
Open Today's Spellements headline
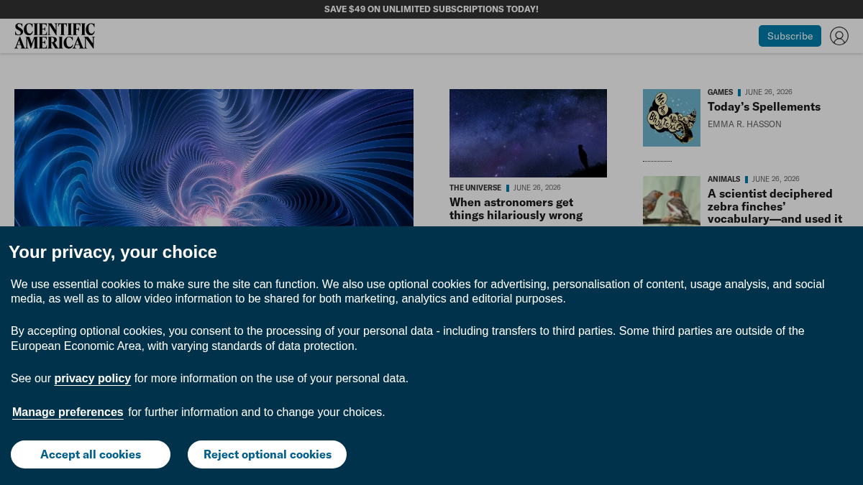coord(764,107)
